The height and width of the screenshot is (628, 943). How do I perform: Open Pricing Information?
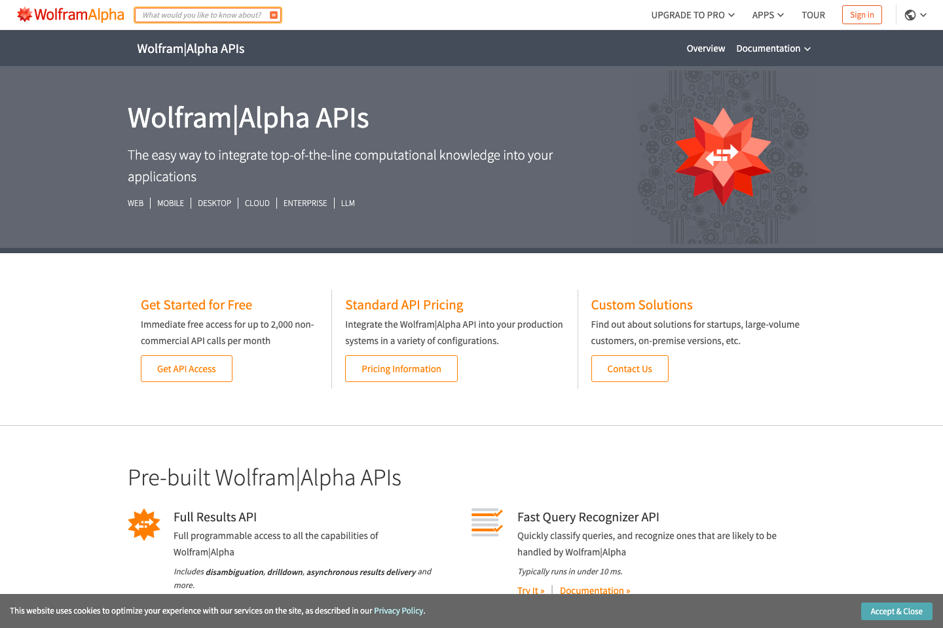pos(401,368)
